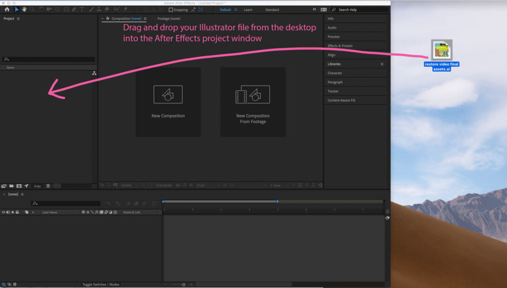
Task: Activate the Hand tool
Action: [x=24, y=9]
